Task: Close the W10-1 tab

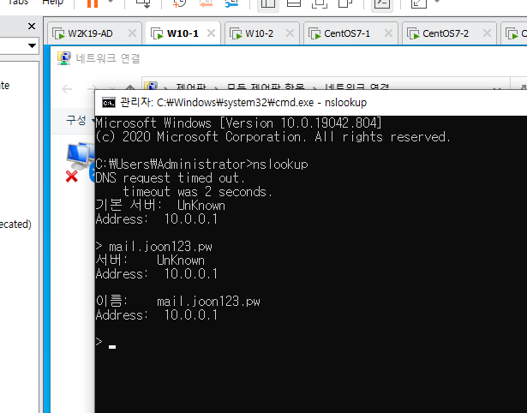Action: (211, 33)
